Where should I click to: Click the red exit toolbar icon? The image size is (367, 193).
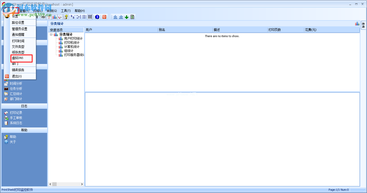tap(104, 17)
